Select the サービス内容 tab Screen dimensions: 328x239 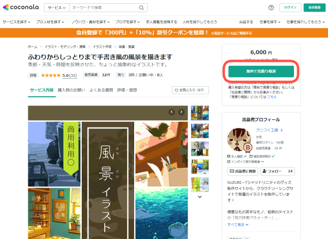41,90
